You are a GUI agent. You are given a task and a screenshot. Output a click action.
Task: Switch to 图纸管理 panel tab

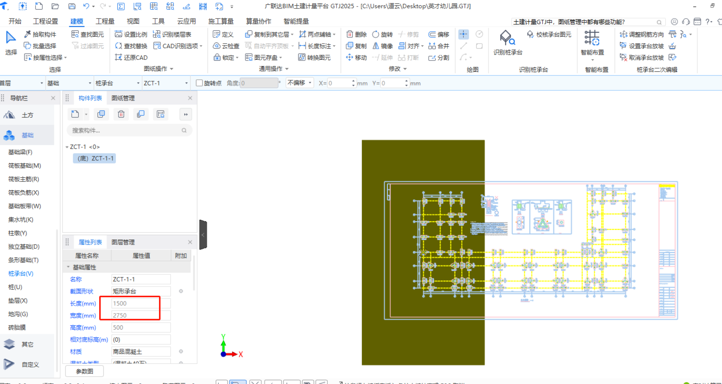coord(123,98)
